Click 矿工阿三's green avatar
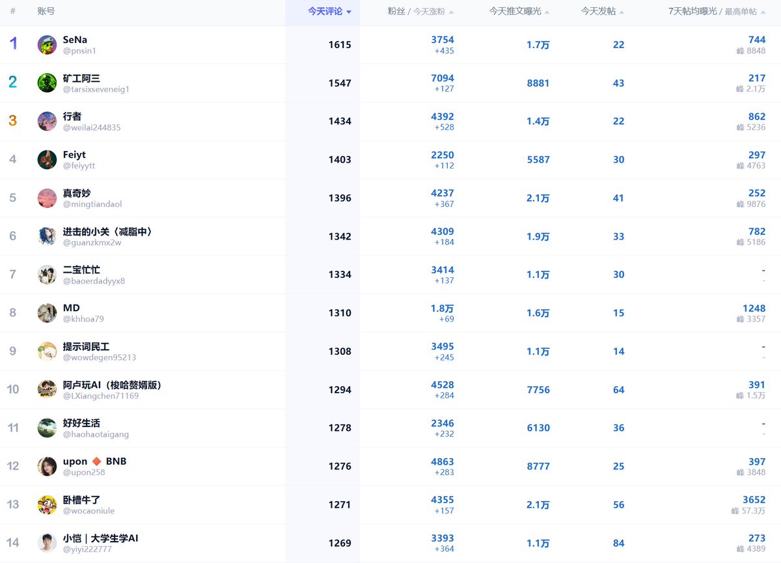Screen dimensions: 781x563 (47, 83)
